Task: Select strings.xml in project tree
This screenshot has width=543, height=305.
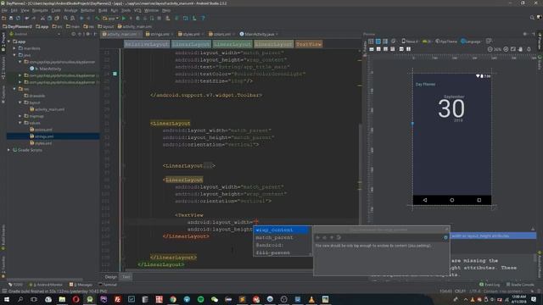Action: [43, 136]
